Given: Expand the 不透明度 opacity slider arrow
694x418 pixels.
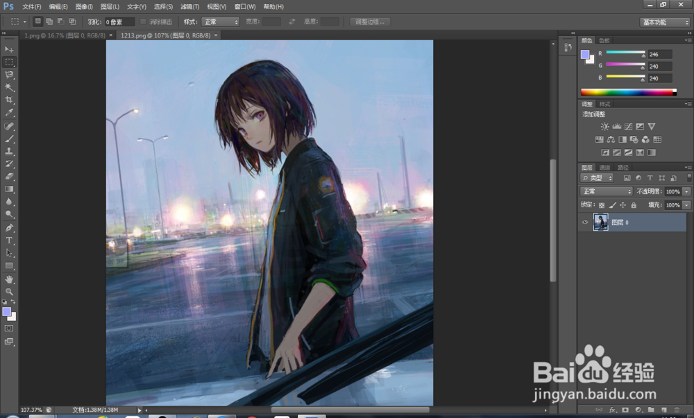Looking at the screenshot, I should point(686,191).
